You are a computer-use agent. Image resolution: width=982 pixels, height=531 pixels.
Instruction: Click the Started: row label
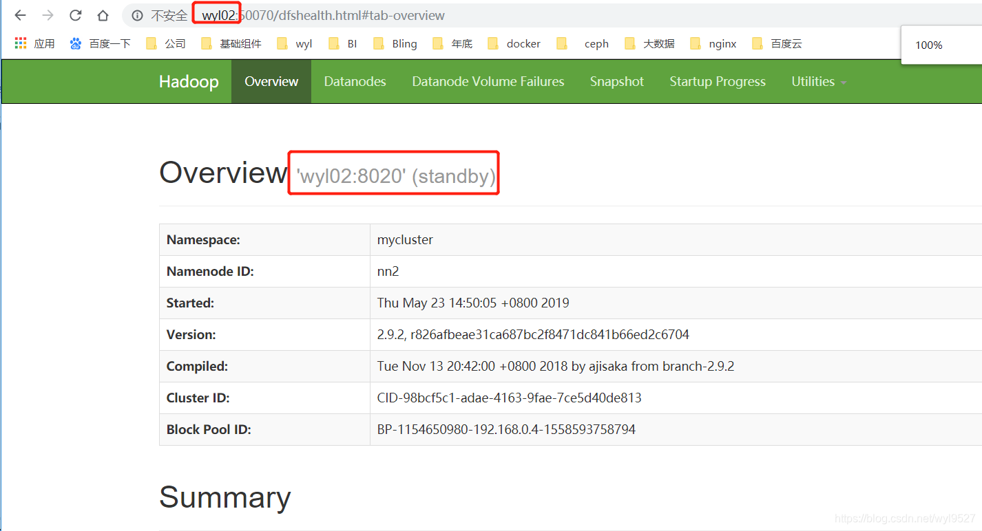(190, 303)
